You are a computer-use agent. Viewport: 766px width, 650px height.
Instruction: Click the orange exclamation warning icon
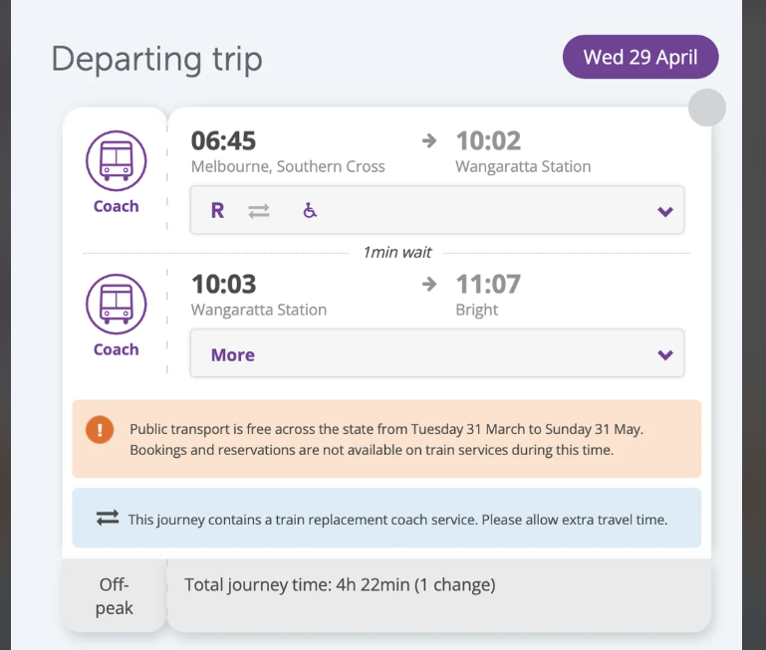100,430
